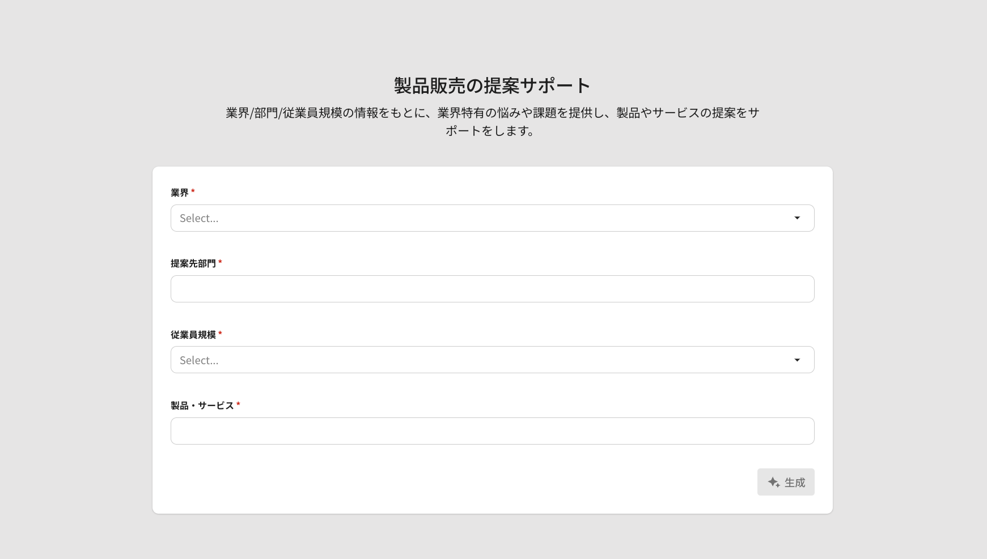Click the caret arrow in 業界 select
The image size is (987, 559).
pyautogui.click(x=797, y=218)
